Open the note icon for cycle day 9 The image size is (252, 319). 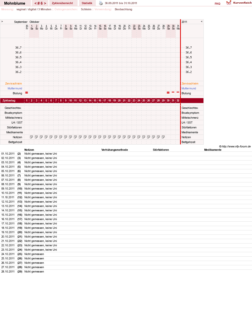[66, 137]
